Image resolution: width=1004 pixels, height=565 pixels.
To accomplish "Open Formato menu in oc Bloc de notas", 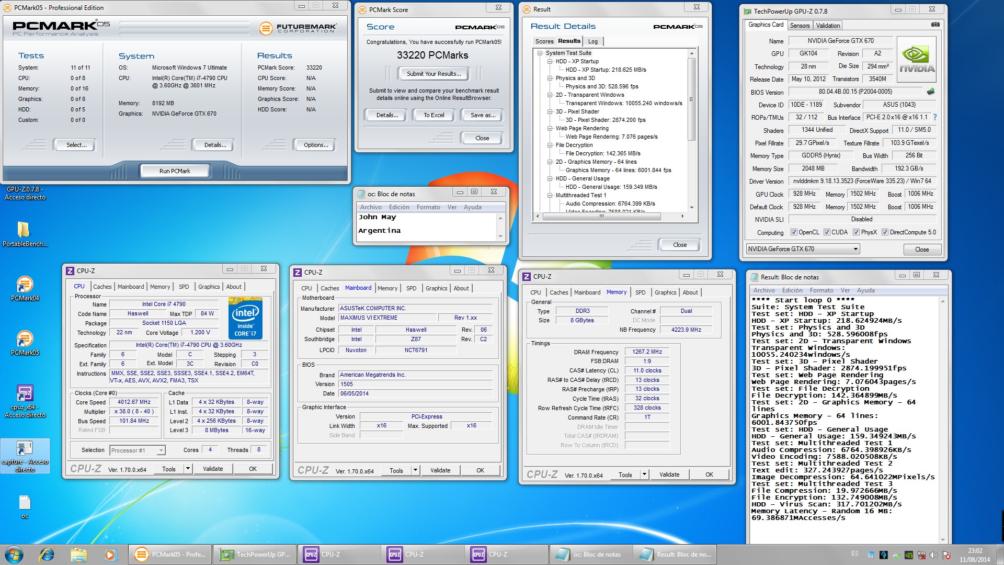I will (428, 207).
